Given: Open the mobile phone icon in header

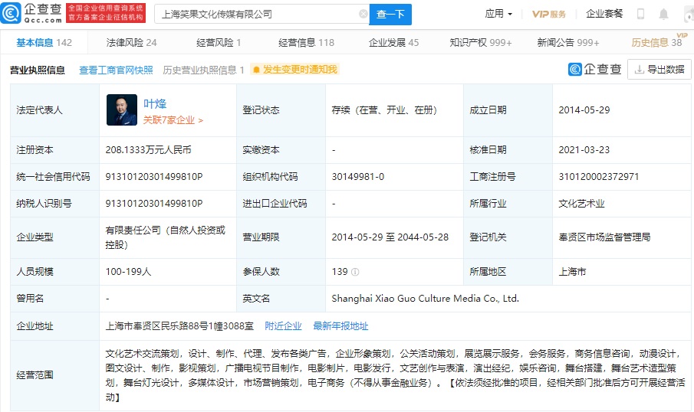Looking at the screenshot, I should point(640,14).
